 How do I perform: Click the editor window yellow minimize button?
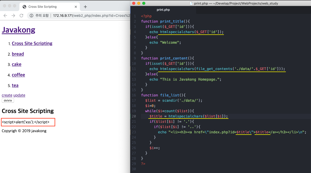[139, 3]
